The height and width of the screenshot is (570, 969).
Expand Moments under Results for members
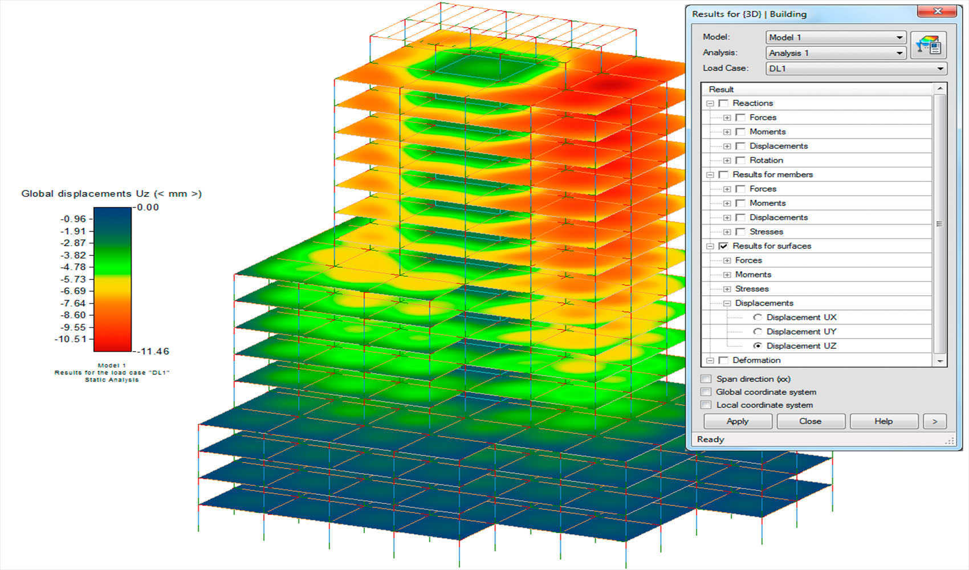coord(727,203)
